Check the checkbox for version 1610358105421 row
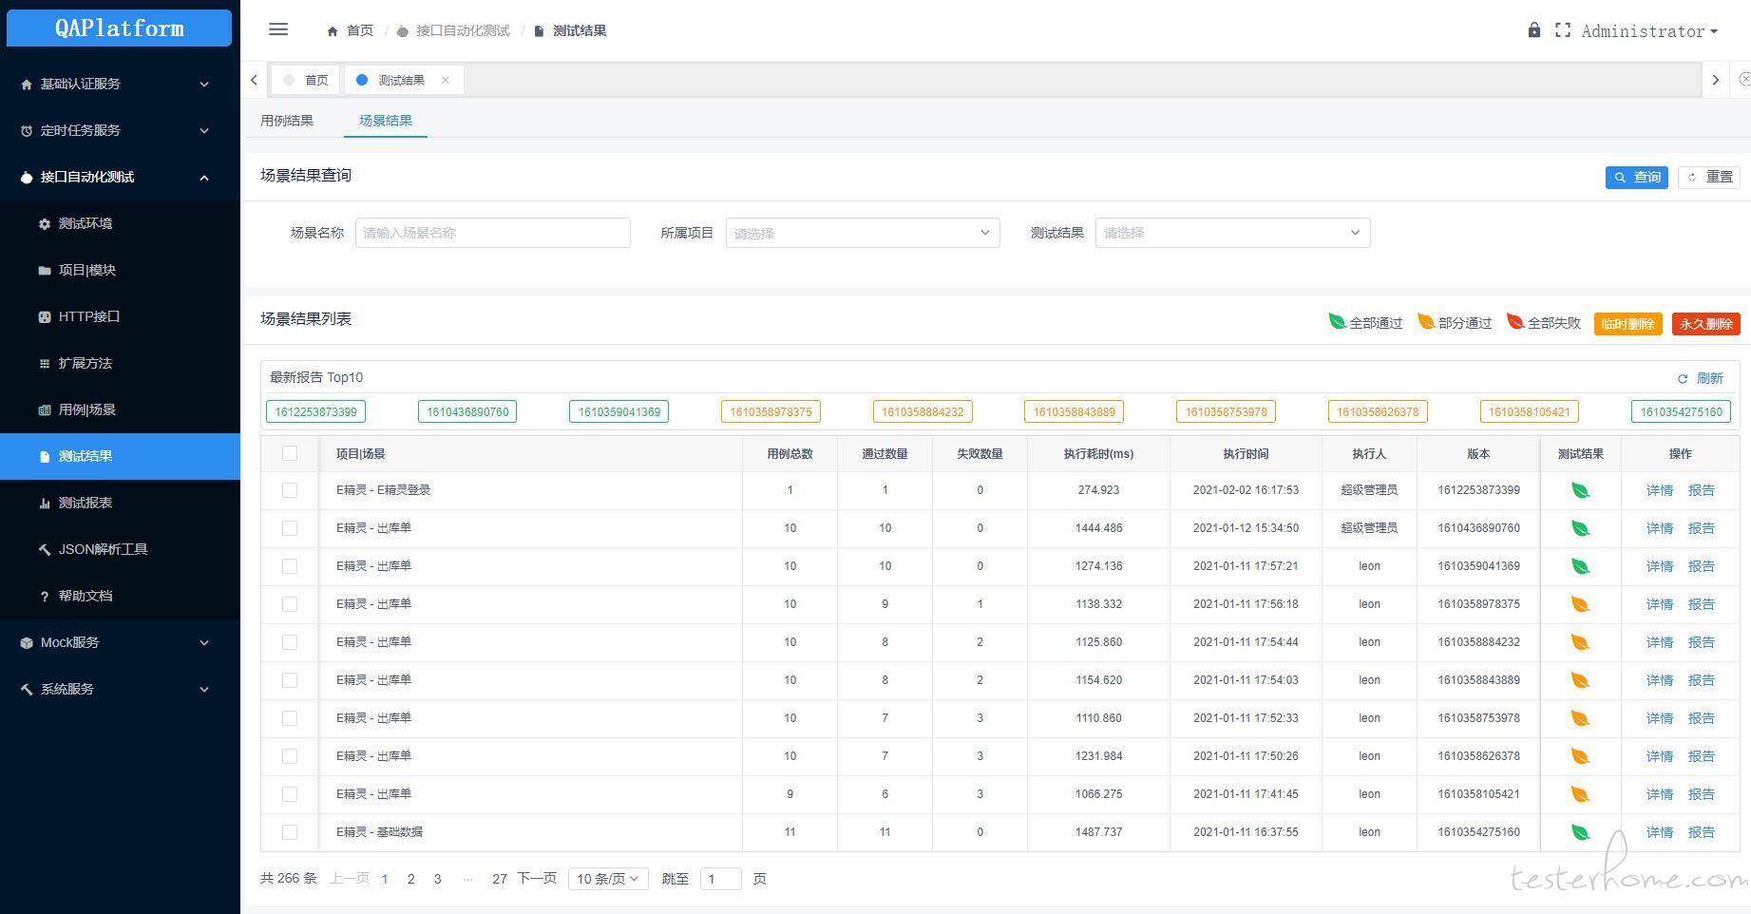The width and height of the screenshot is (1751, 914). click(x=290, y=794)
